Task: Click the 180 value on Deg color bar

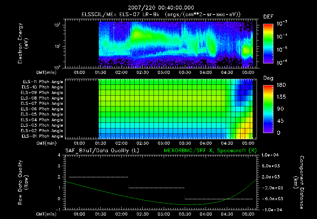Action: (281, 85)
